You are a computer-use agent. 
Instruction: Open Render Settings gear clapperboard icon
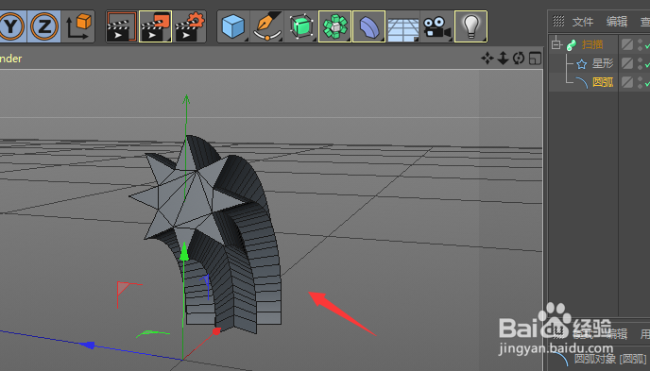190,27
